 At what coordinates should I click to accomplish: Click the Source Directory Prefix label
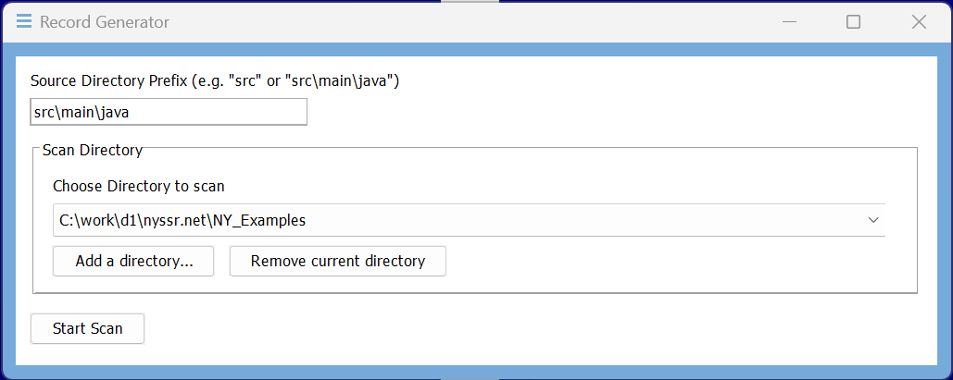214,80
